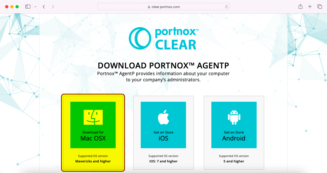Go forward with the forward arrow
This screenshot has height=173, width=327.
53,7
